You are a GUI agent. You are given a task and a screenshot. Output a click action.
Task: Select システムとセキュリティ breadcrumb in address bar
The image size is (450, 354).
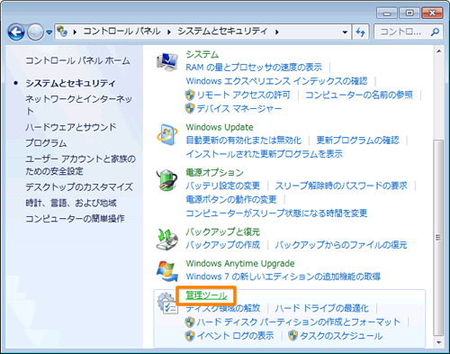tap(222, 32)
